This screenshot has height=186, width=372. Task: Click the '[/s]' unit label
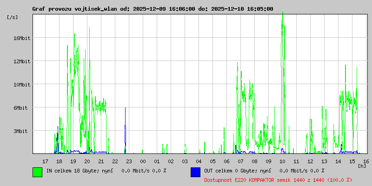[x=13, y=17]
